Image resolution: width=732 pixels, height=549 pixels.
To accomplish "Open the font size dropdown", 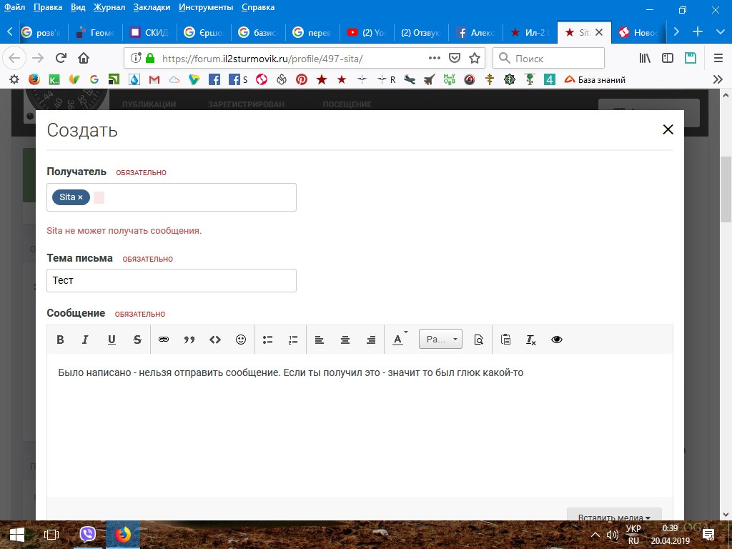I will click(x=440, y=340).
